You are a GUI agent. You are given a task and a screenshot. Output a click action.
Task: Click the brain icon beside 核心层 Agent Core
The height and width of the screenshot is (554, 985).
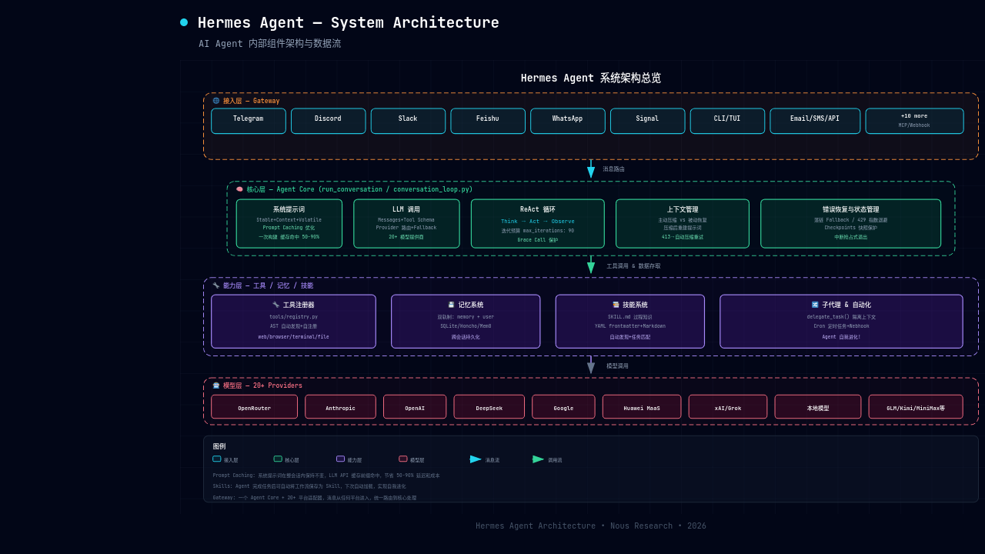pyautogui.click(x=239, y=189)
